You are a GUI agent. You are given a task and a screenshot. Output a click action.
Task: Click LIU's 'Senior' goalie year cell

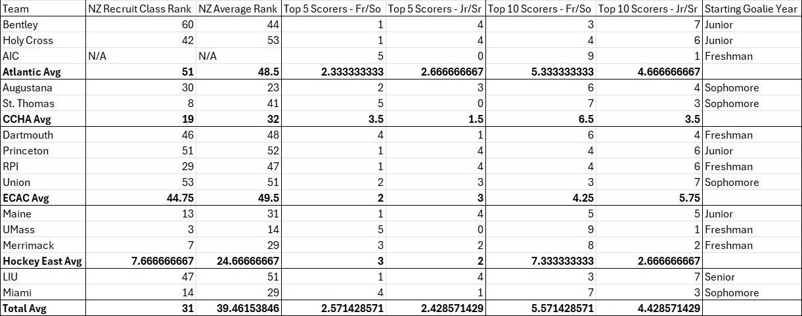coord(752,277)
